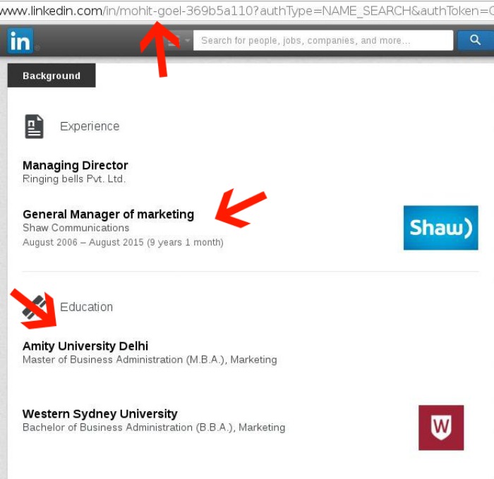The width and height of the screenshot is (494, 479).
Task: Click the Experience section document icon
Action: [34, 126]
